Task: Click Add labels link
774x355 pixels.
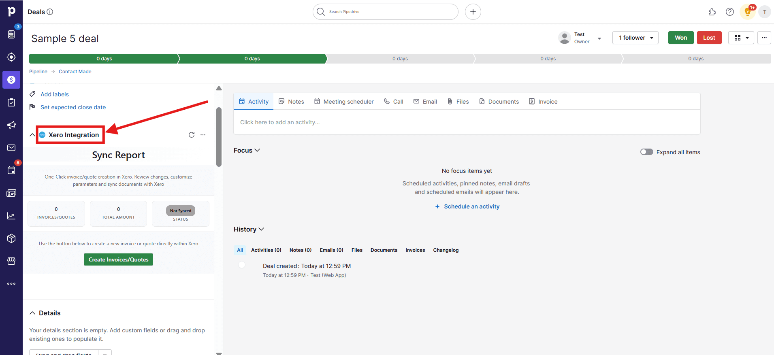Action: click(x=55, y=94)
